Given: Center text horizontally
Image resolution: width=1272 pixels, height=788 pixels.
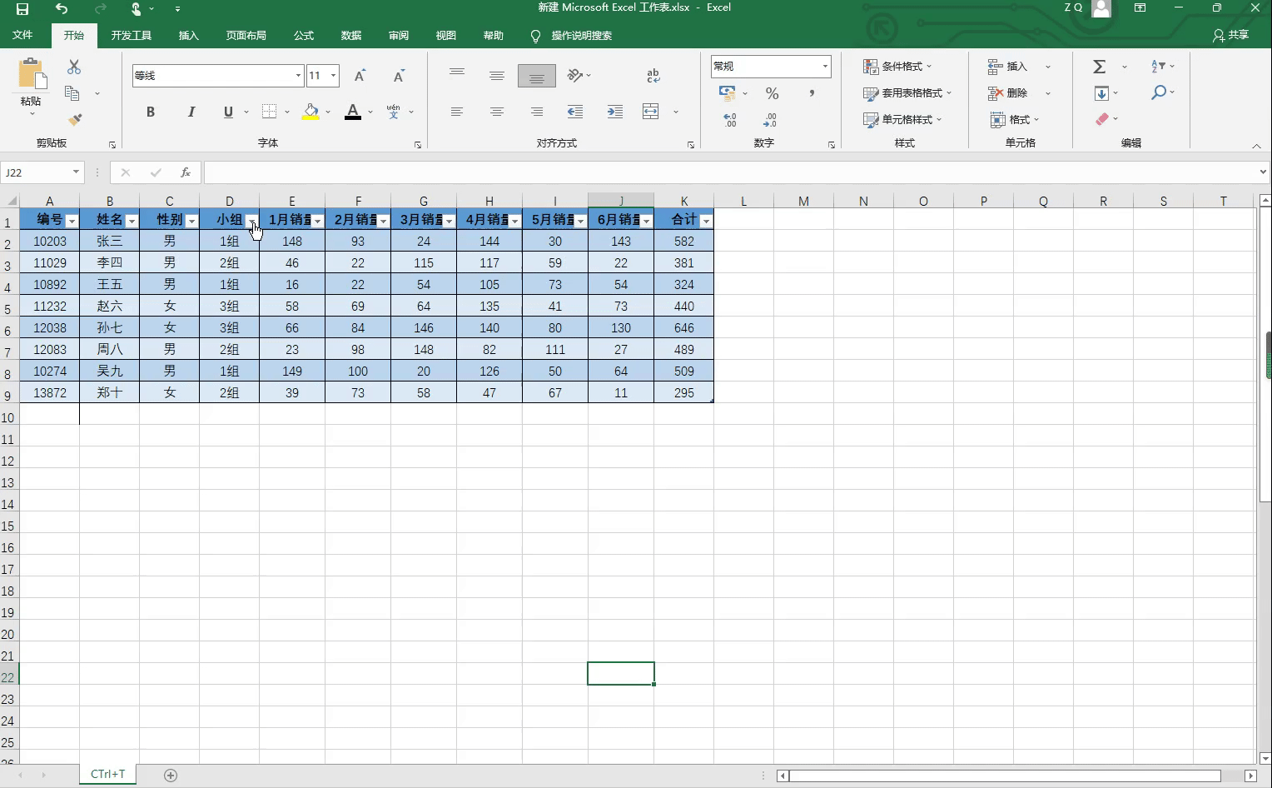Looking at the screenshot, I should (497, 112).
